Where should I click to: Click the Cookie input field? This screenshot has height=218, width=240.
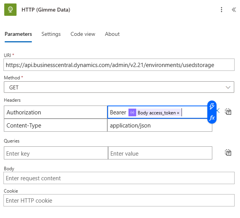coord(119,200)
